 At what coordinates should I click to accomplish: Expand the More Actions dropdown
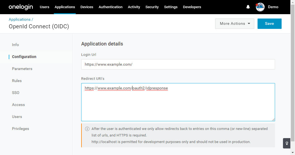[235, 24]
